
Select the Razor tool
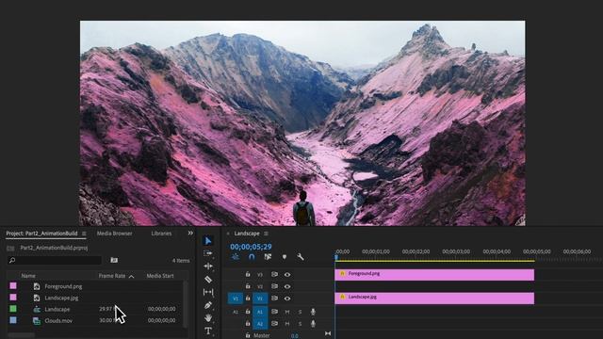coord(208,280)
